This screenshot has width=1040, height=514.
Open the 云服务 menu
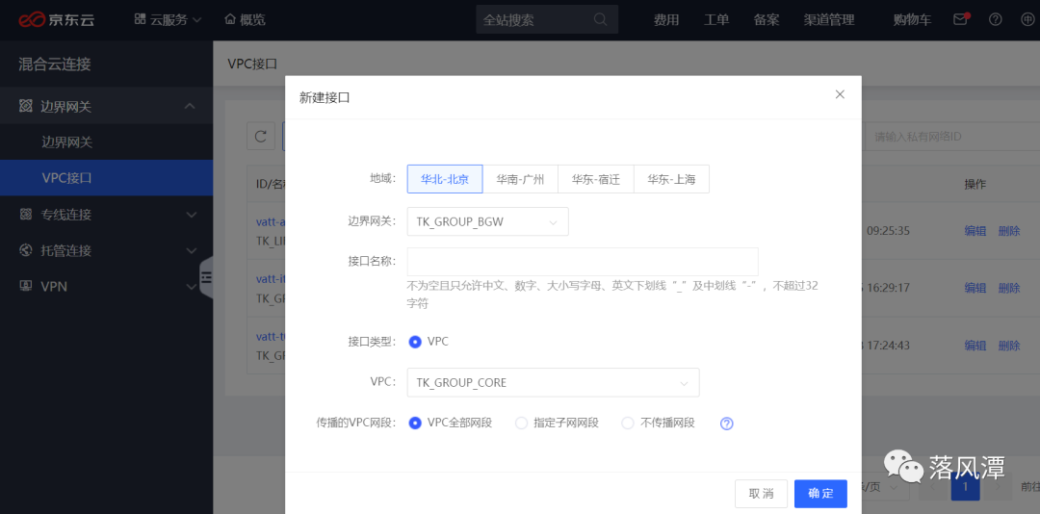168,20
